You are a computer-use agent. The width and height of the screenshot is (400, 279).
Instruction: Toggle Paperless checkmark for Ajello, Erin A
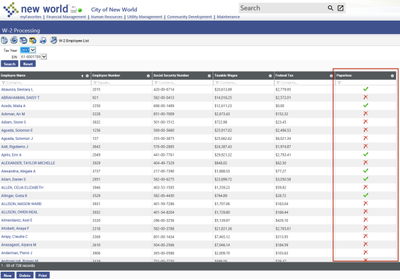coord(365,154)
